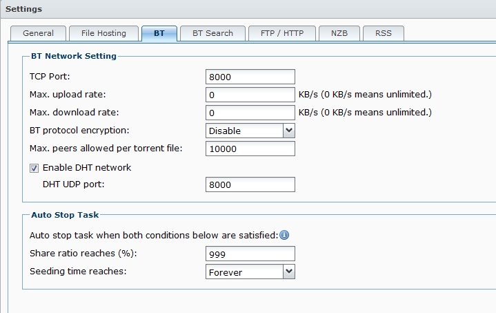This screenshot has height=313, width=496.
Task: Expand the Seeding time reaches dropdown
Action: [x=250, y=272]
